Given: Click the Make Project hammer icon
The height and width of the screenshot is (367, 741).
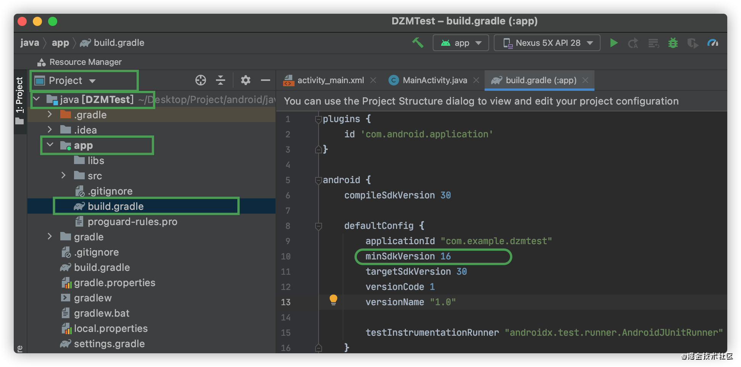Looking at the screenshot, I should click(418, 43).
